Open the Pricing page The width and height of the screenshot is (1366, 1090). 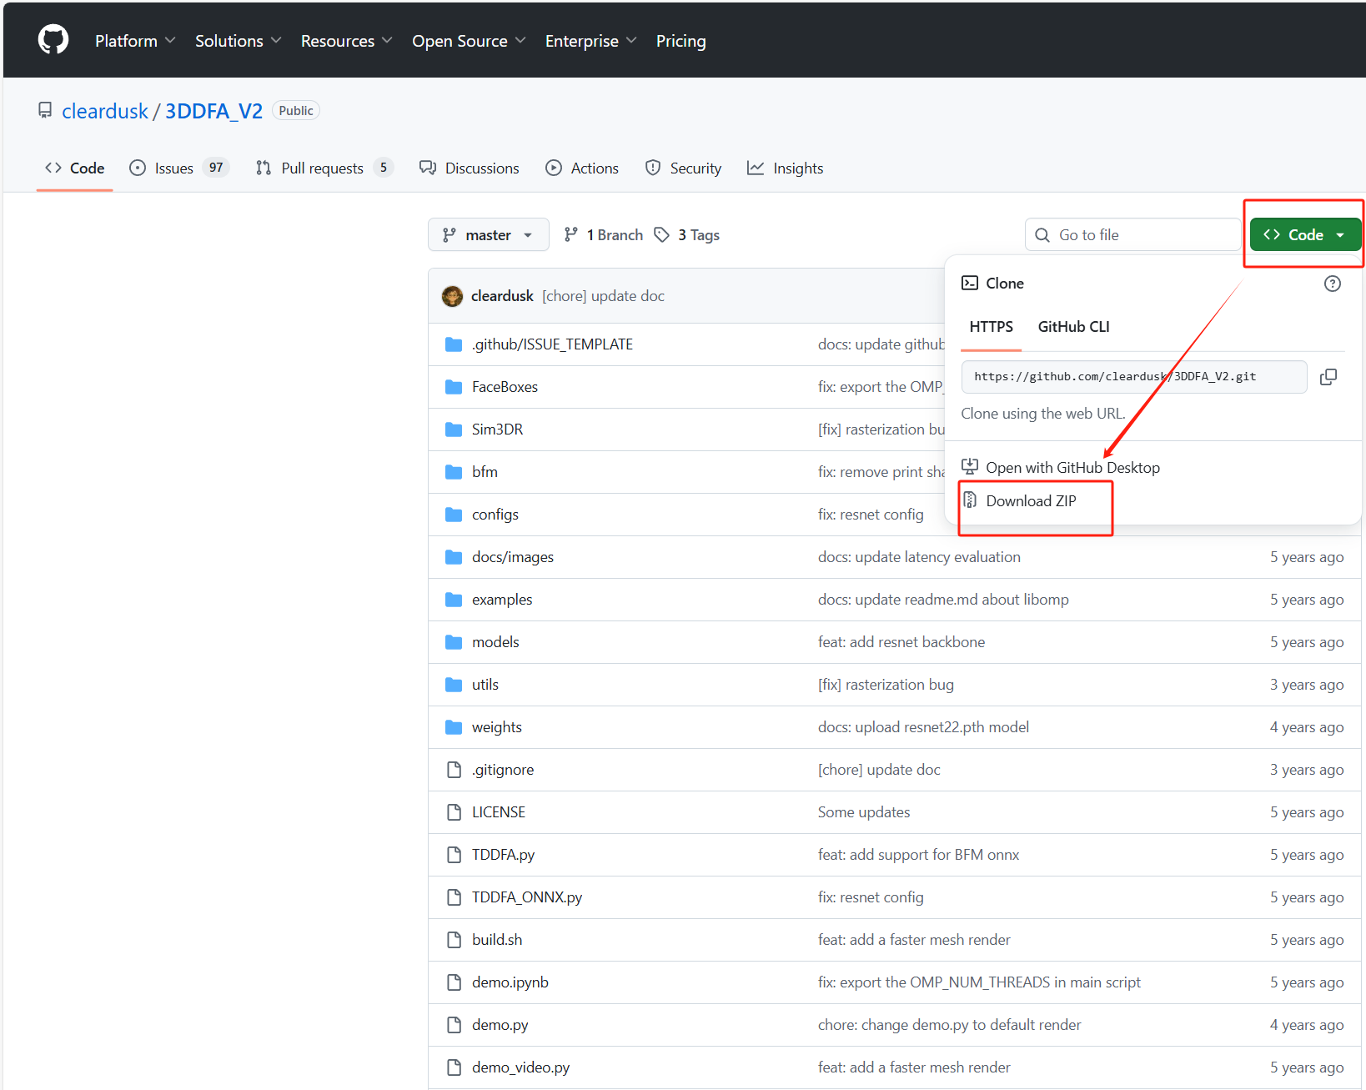coord(680,41)
